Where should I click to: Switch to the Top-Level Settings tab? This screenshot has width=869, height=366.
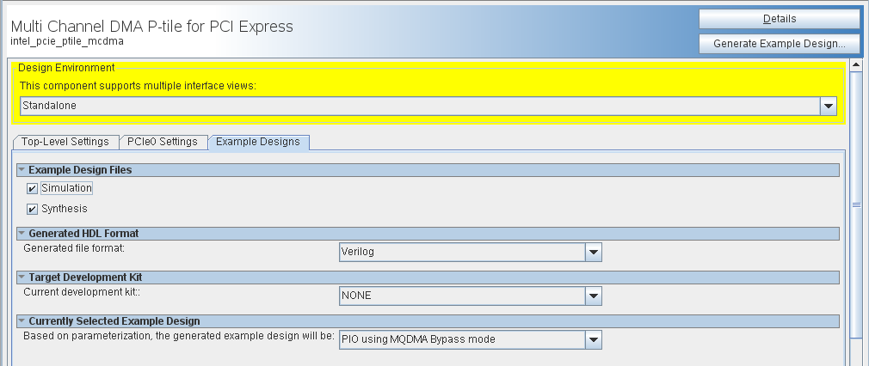pyautogui.click(x=65, y=142)
